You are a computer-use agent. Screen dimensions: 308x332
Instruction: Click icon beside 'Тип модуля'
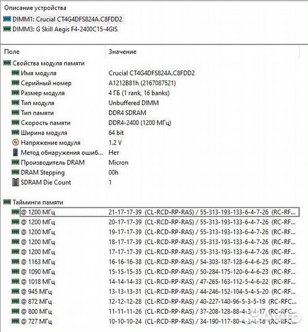point(15,103)
